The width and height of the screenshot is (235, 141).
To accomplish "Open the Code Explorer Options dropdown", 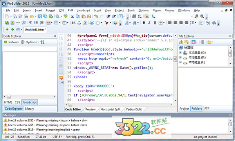I will click(32, 42).
